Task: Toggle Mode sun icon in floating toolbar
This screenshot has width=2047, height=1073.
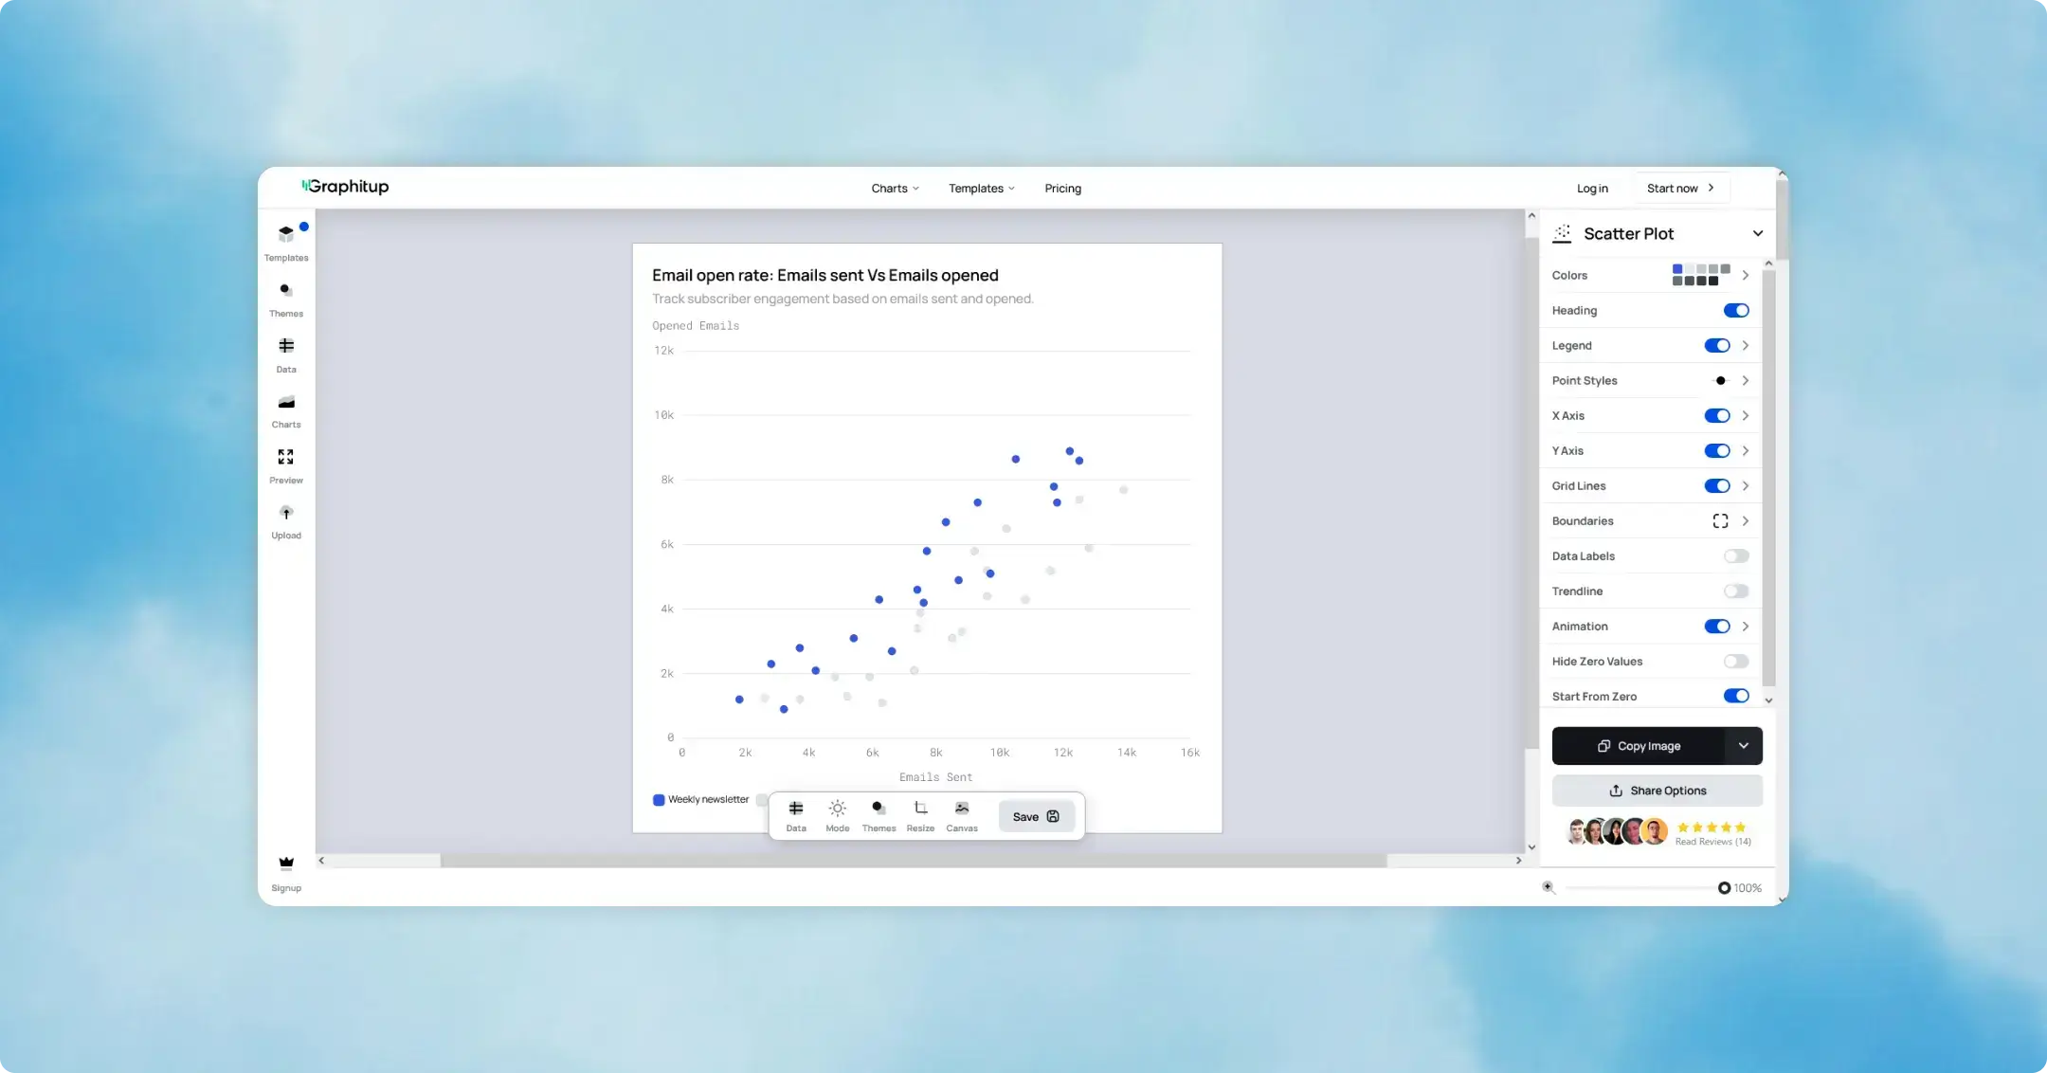Action: click(x=837, y=814)
